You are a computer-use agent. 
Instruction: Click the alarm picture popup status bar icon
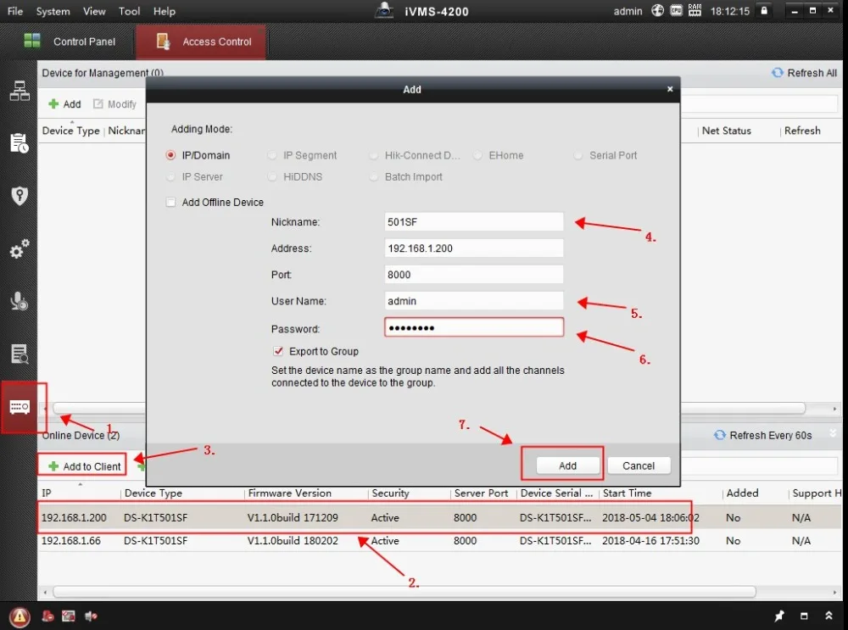69,616
